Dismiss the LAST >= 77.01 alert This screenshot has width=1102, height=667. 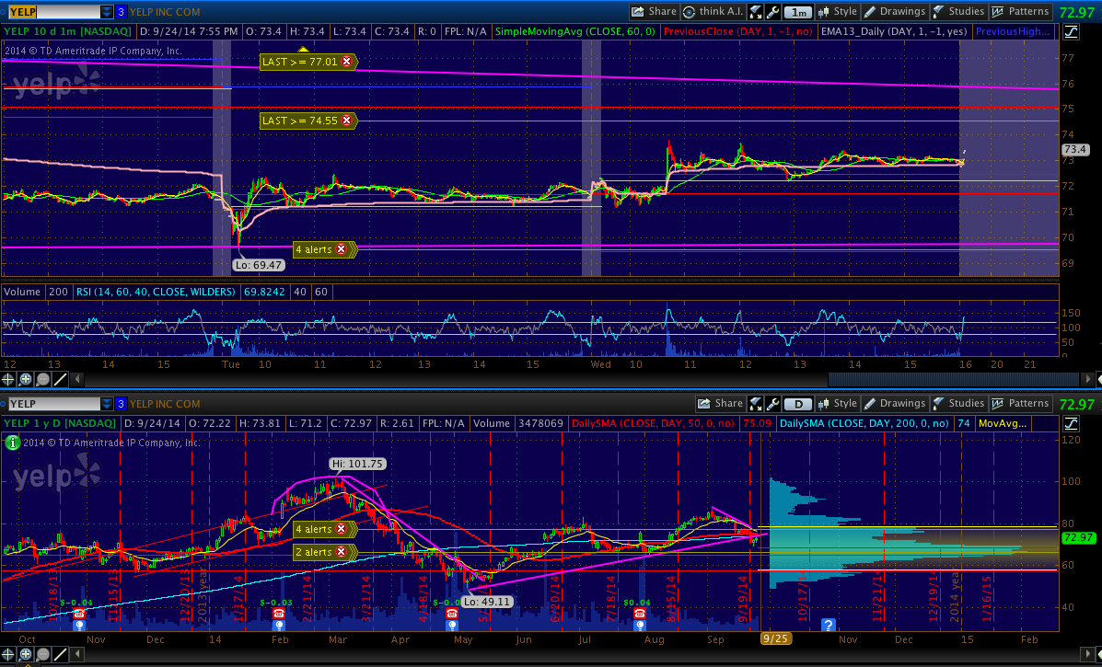click(x=346, y=62)
